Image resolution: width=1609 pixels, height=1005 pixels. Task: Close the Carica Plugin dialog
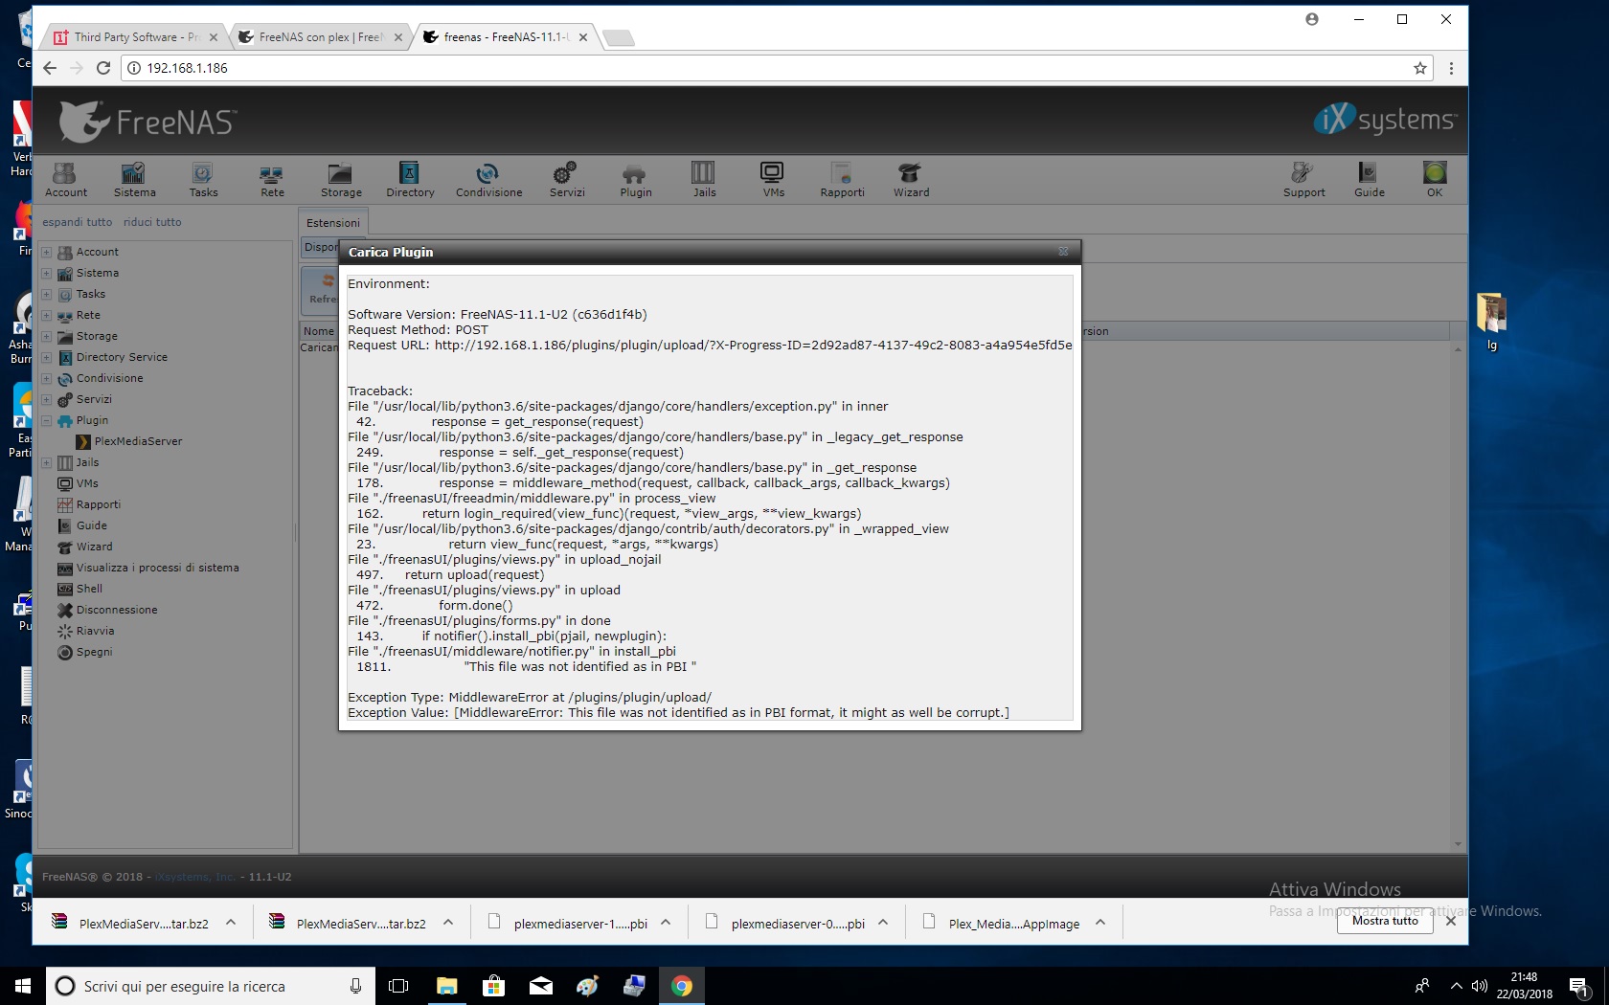pyautogui.click(x=1063, y=252)
